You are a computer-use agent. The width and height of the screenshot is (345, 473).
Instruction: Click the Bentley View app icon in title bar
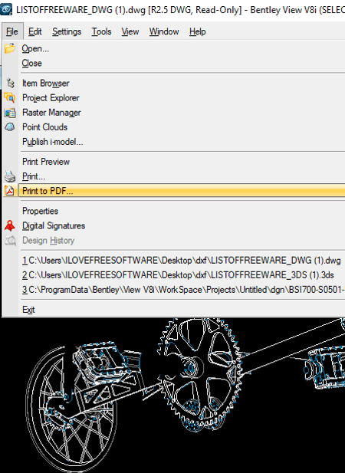coord(6,9)
